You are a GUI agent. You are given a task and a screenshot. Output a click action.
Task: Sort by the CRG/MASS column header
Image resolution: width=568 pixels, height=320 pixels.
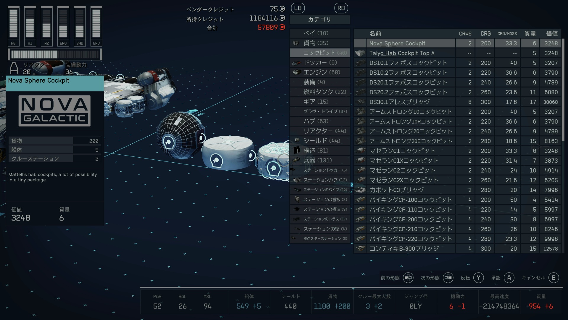pos(507,33)
